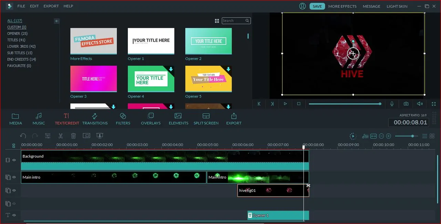Open the FILTERS tab
The image size is (441, 224).
tap(123, 119)
